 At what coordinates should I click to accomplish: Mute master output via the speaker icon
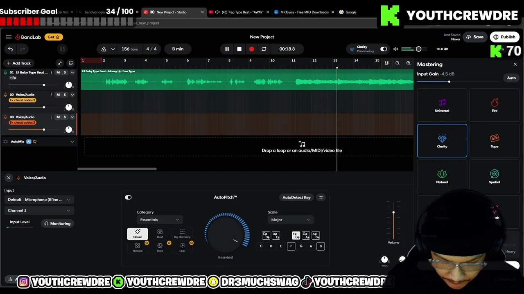click(x=395, y=49)
